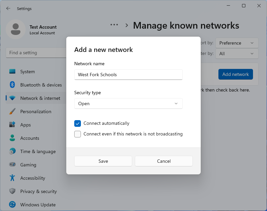Open Accounts label in sidebar
The image size is (267, 211).
click(30, 138)
